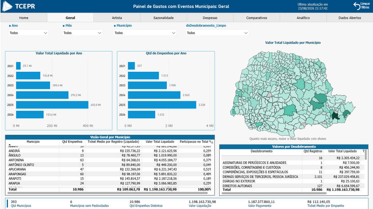Click the TCEPR logo icon

click(7, 6)
